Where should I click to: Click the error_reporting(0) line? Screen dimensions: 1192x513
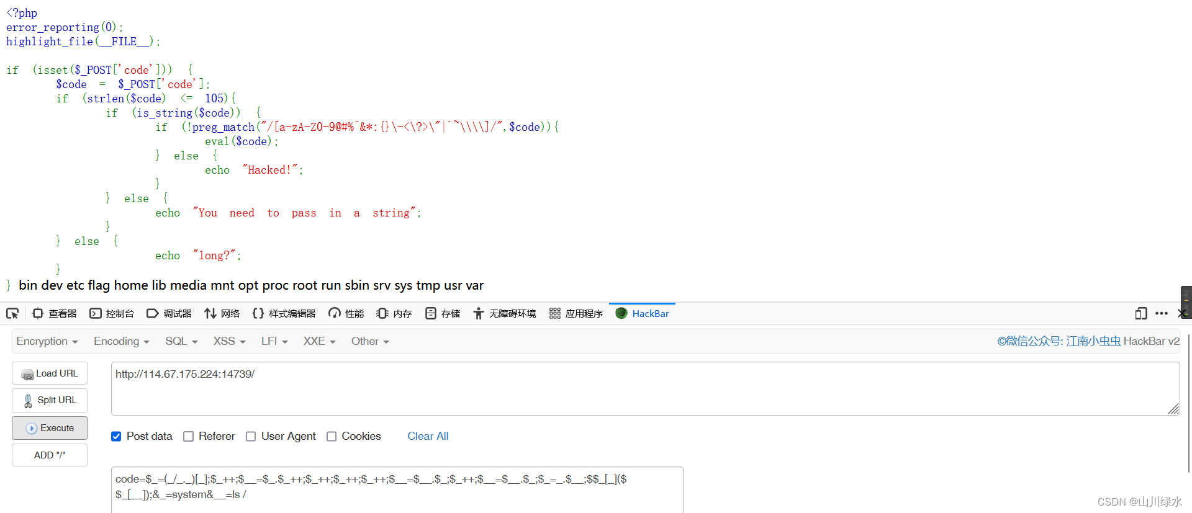65,27
